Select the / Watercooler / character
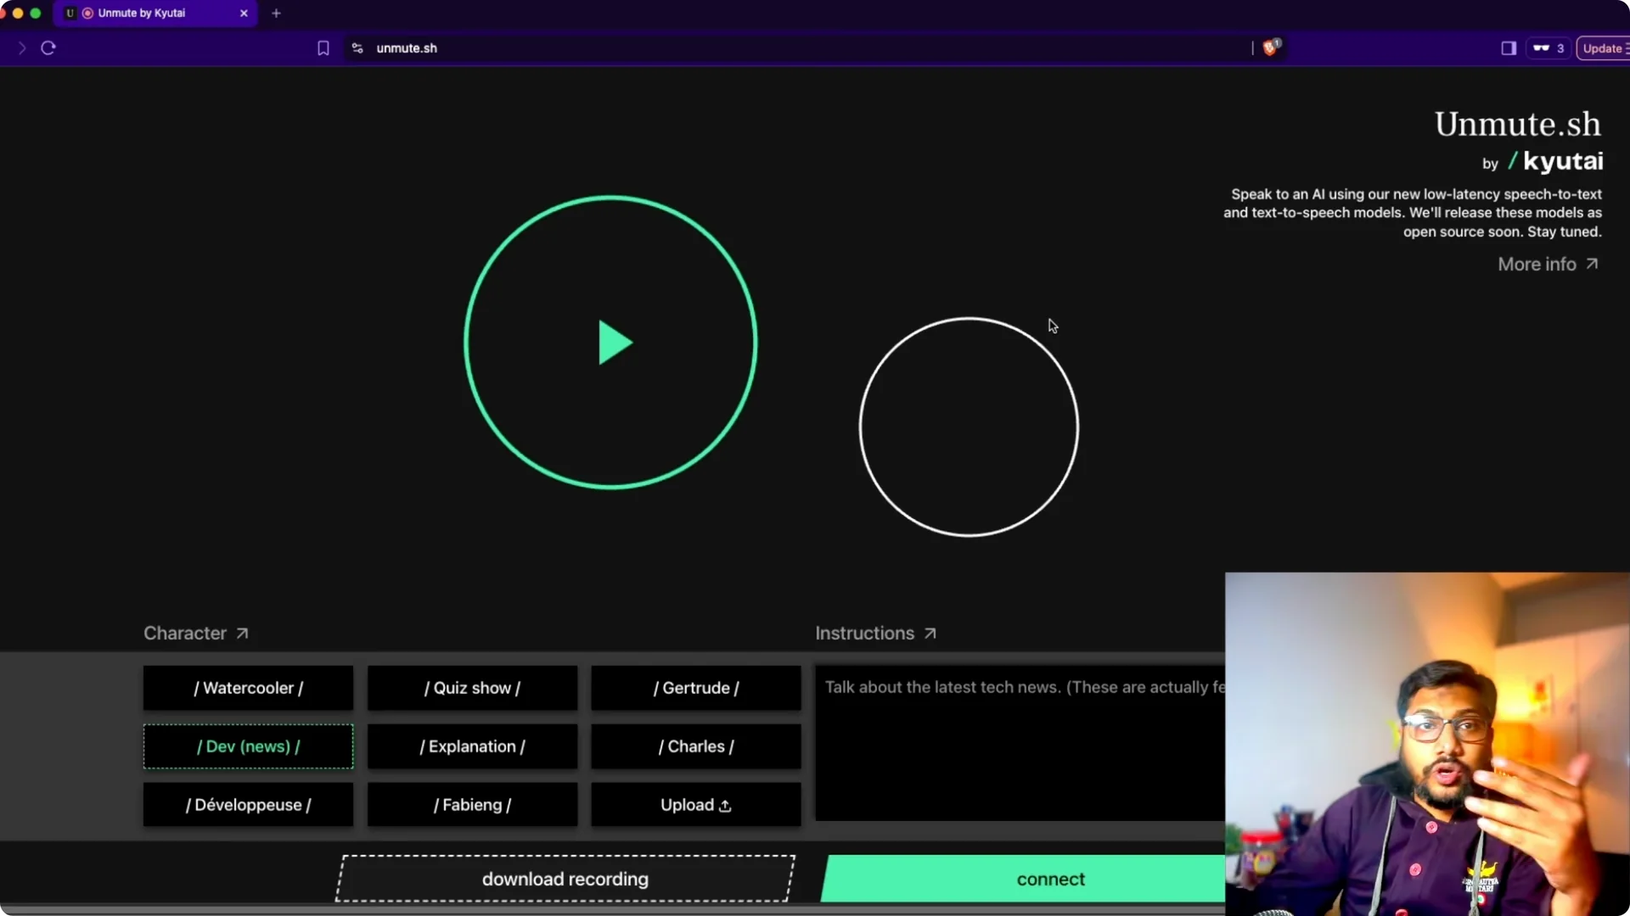Screen dimensions: 1630x916 click(247, 688)
